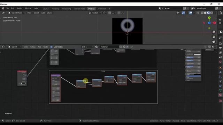Open the Edit menu
223x125 pixels.
tap(13, 8)
